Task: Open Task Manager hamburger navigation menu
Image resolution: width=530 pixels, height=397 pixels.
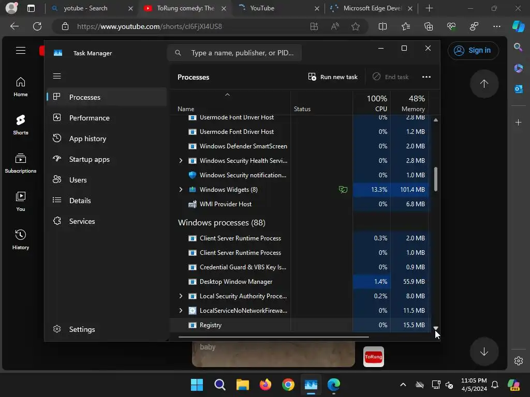Action: (57, 76)
